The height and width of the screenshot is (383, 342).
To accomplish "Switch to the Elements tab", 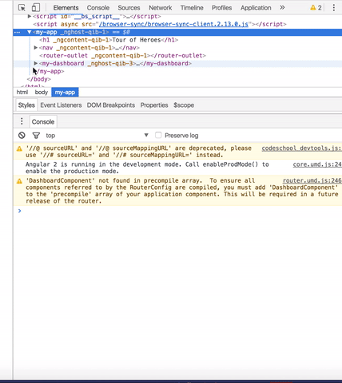I will 66,8.
